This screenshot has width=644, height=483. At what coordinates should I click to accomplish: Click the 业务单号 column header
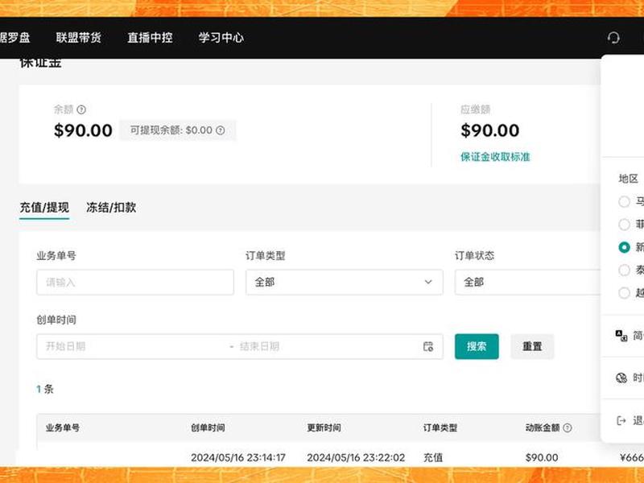[63, 427]
